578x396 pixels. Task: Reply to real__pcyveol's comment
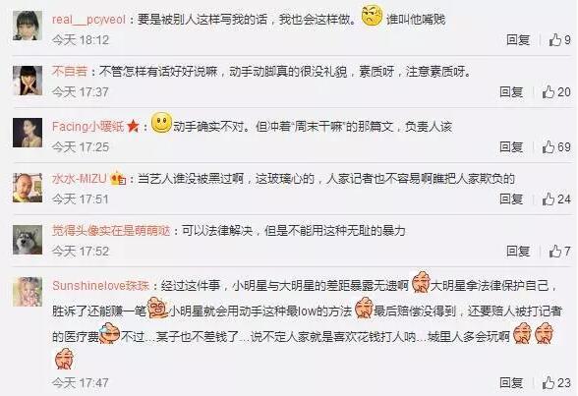point(518,39)
